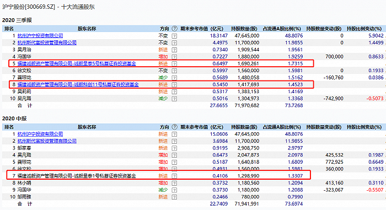Click the 减少 direction in 中报 row 9
The image size is (386, 210).
[163, 190]
